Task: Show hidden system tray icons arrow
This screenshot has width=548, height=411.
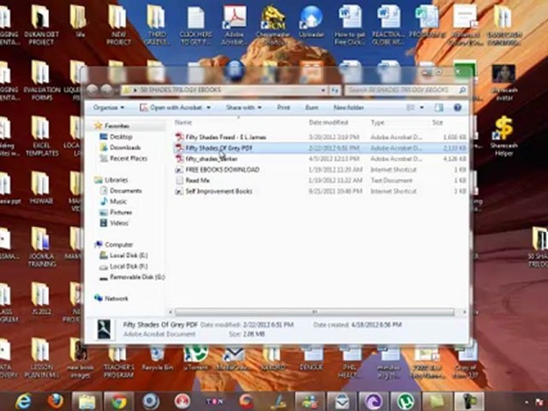Action: pos(527,402)
